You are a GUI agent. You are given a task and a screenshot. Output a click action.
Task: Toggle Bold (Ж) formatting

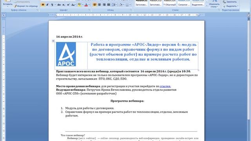(x=43, y=5)
